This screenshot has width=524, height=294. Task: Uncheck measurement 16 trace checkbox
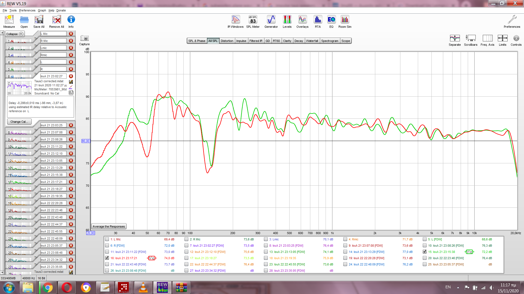pos(107,258)
